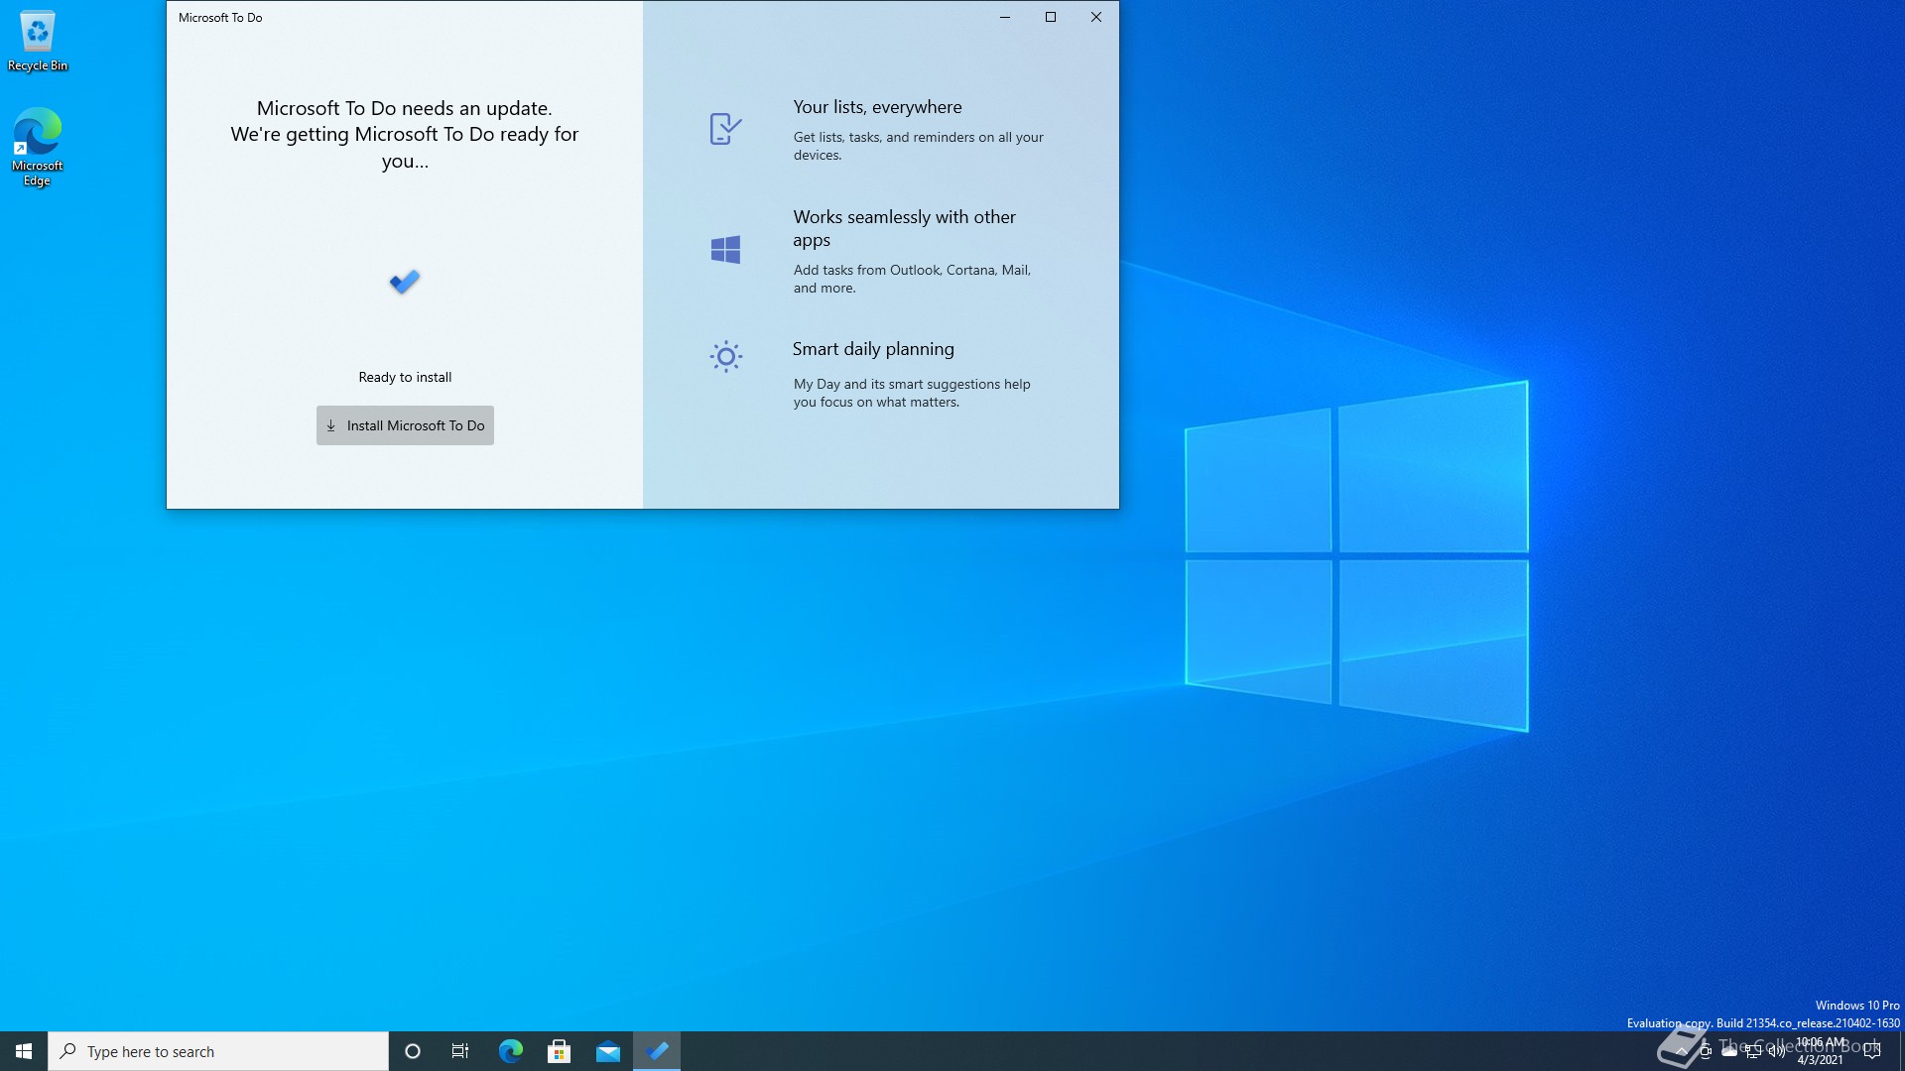Click the 'Ready to install' status text
1905x1071 pixels.
click(405, 377)
